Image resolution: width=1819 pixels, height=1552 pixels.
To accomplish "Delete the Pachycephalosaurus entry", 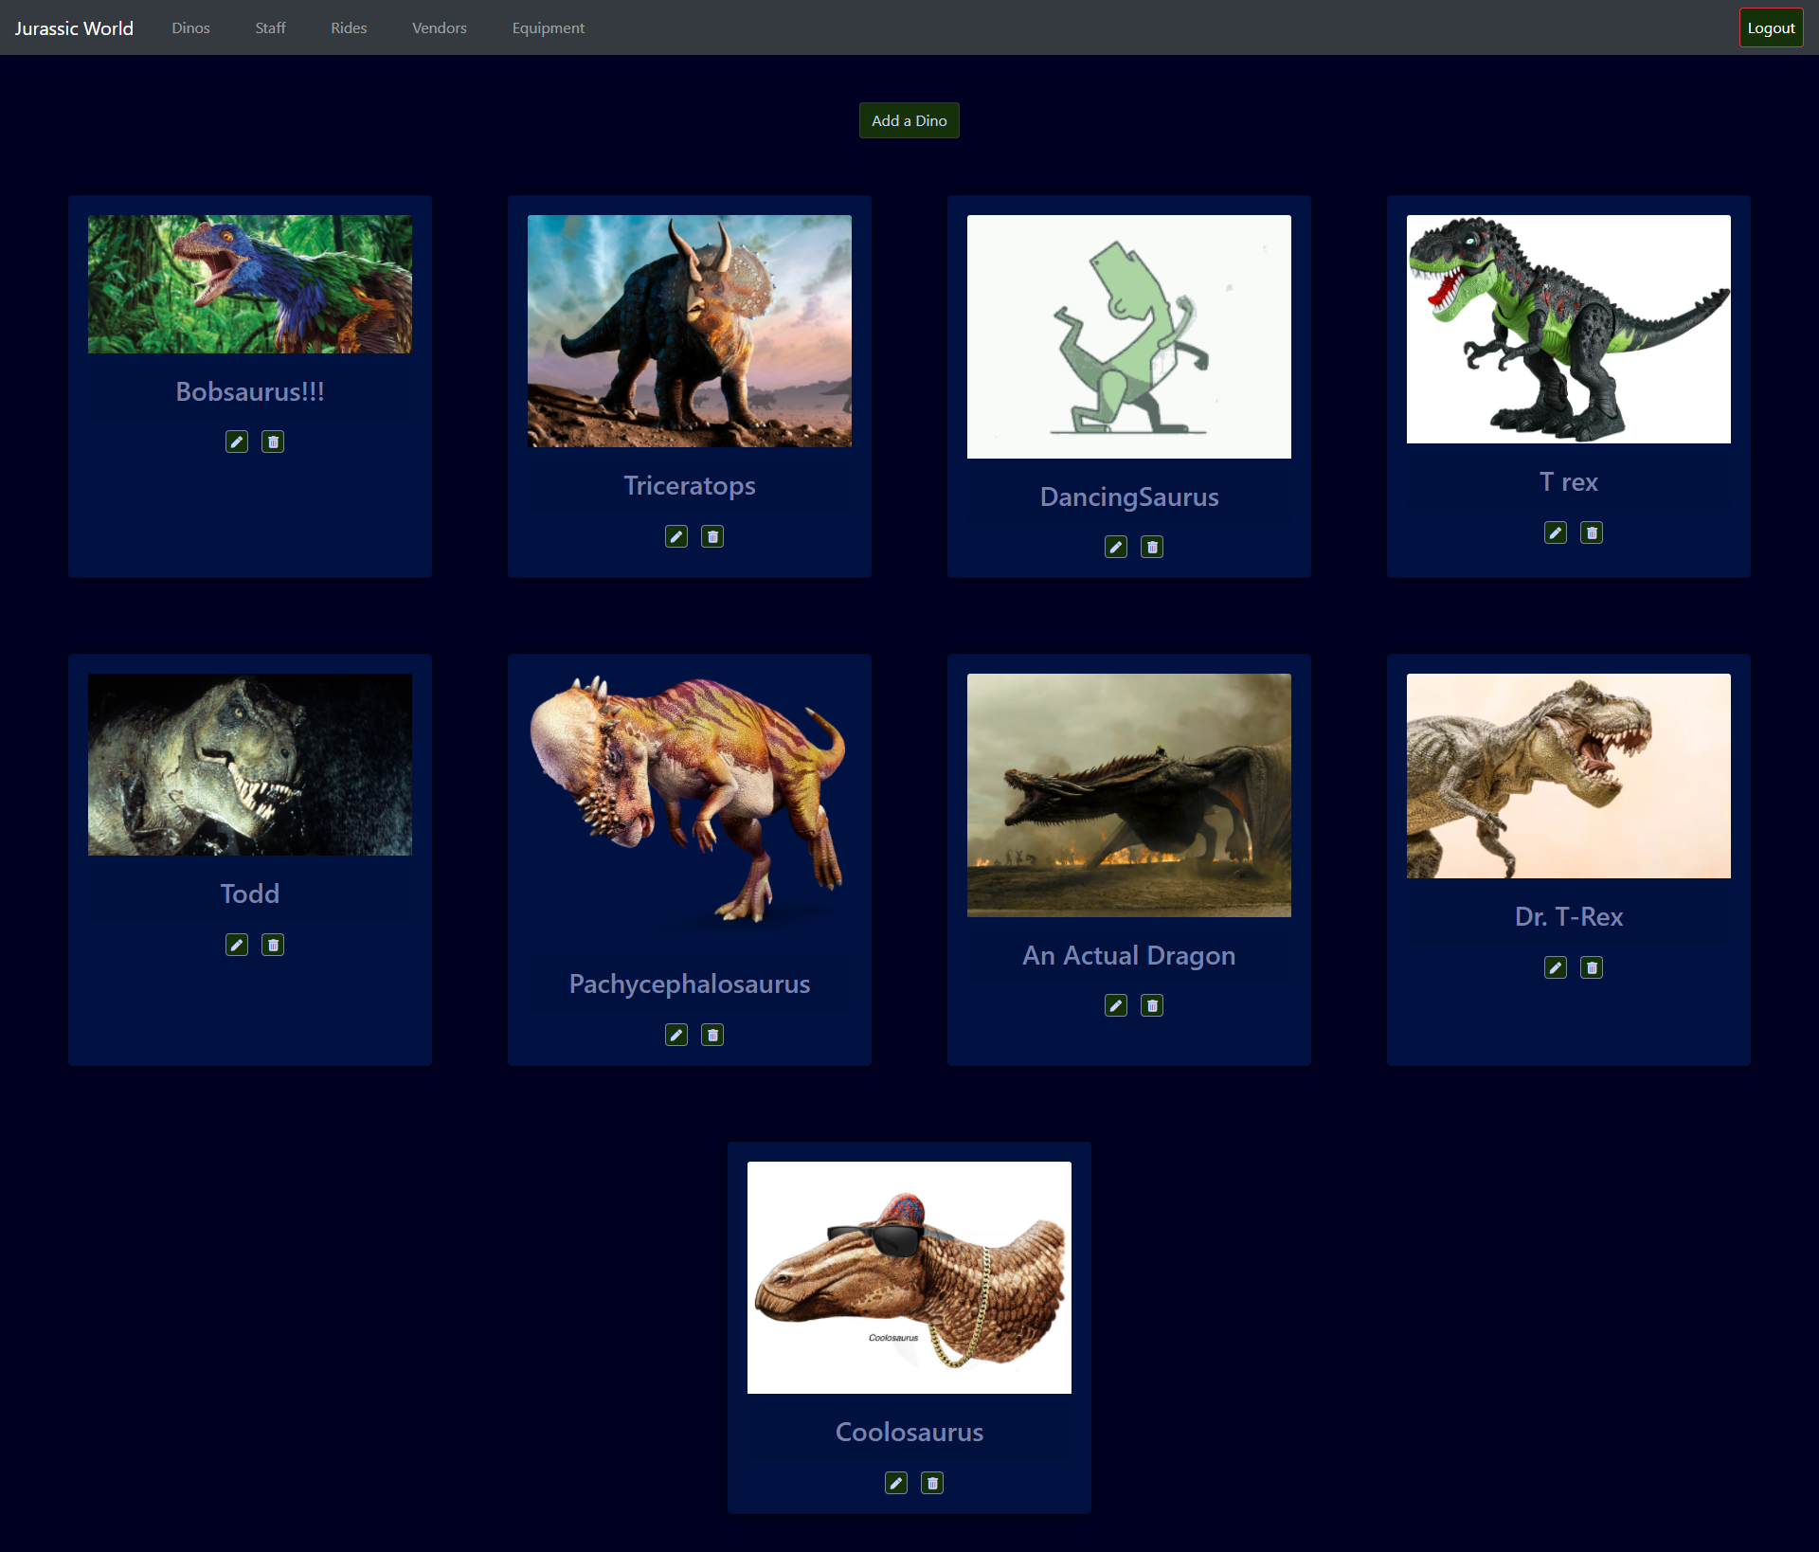I will pos(712,1035).
